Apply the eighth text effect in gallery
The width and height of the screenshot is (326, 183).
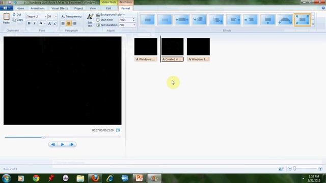pyautogui.click(x=268, y=20)
